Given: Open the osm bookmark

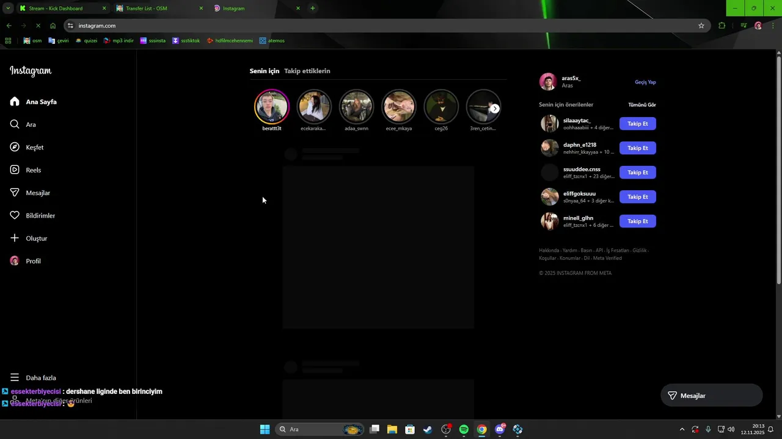Looking at the screenshot, I should pyautogui.click(x=32, y=41).
